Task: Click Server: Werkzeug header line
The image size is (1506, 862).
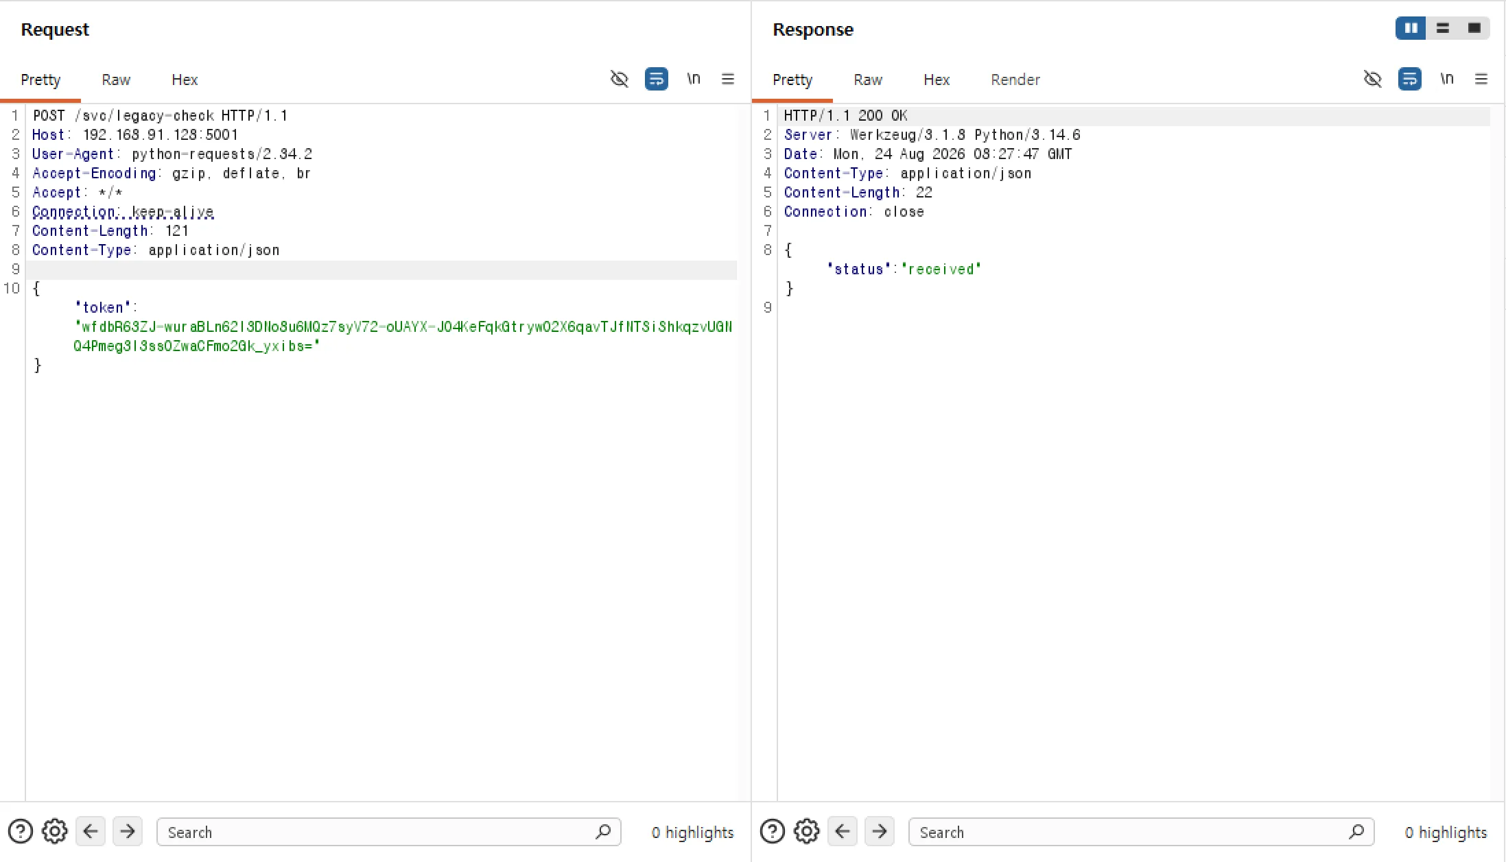Action: pyautogui.click(x=932, y=134)
